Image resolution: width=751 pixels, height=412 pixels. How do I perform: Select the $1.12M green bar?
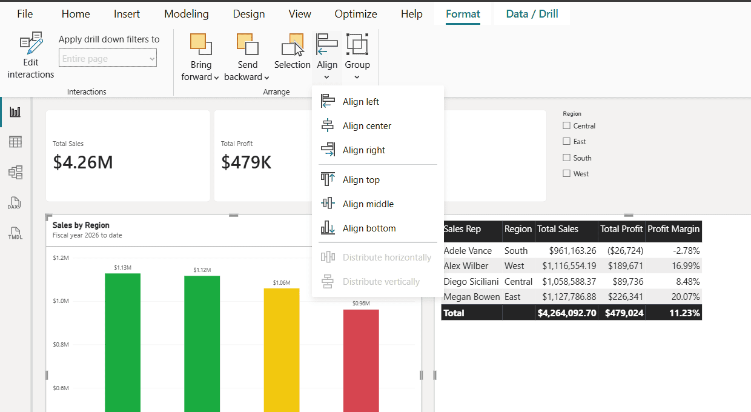point(202,344)
